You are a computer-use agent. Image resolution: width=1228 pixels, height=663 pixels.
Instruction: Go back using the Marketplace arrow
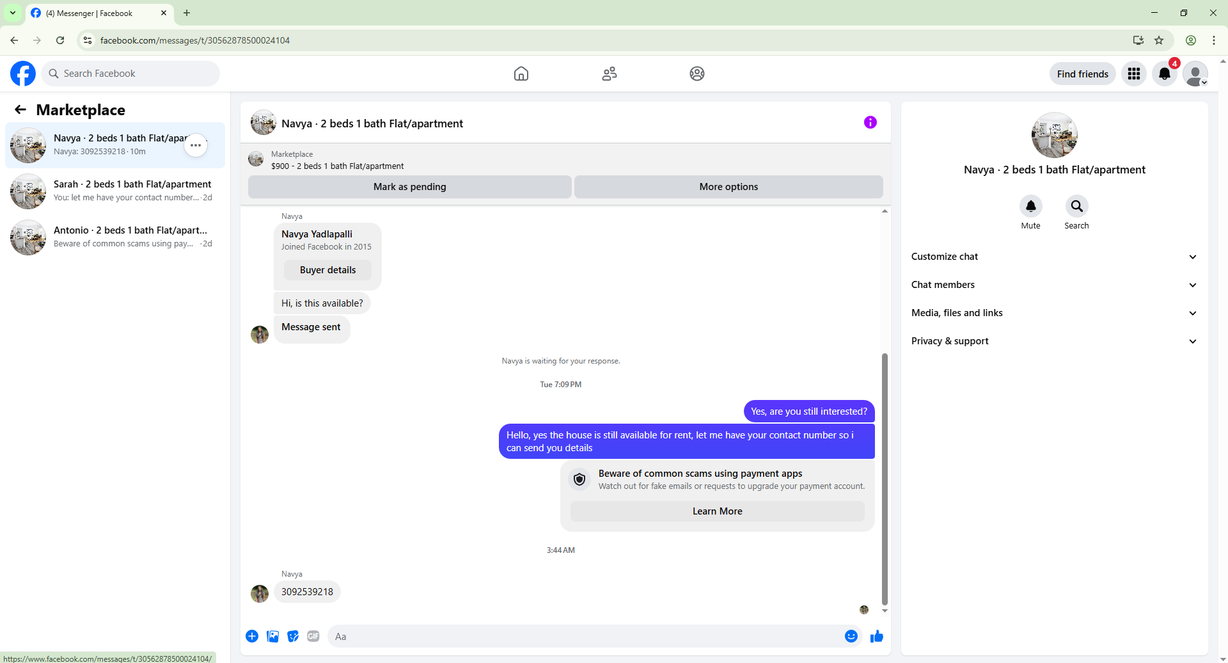(x=20, y=109)
